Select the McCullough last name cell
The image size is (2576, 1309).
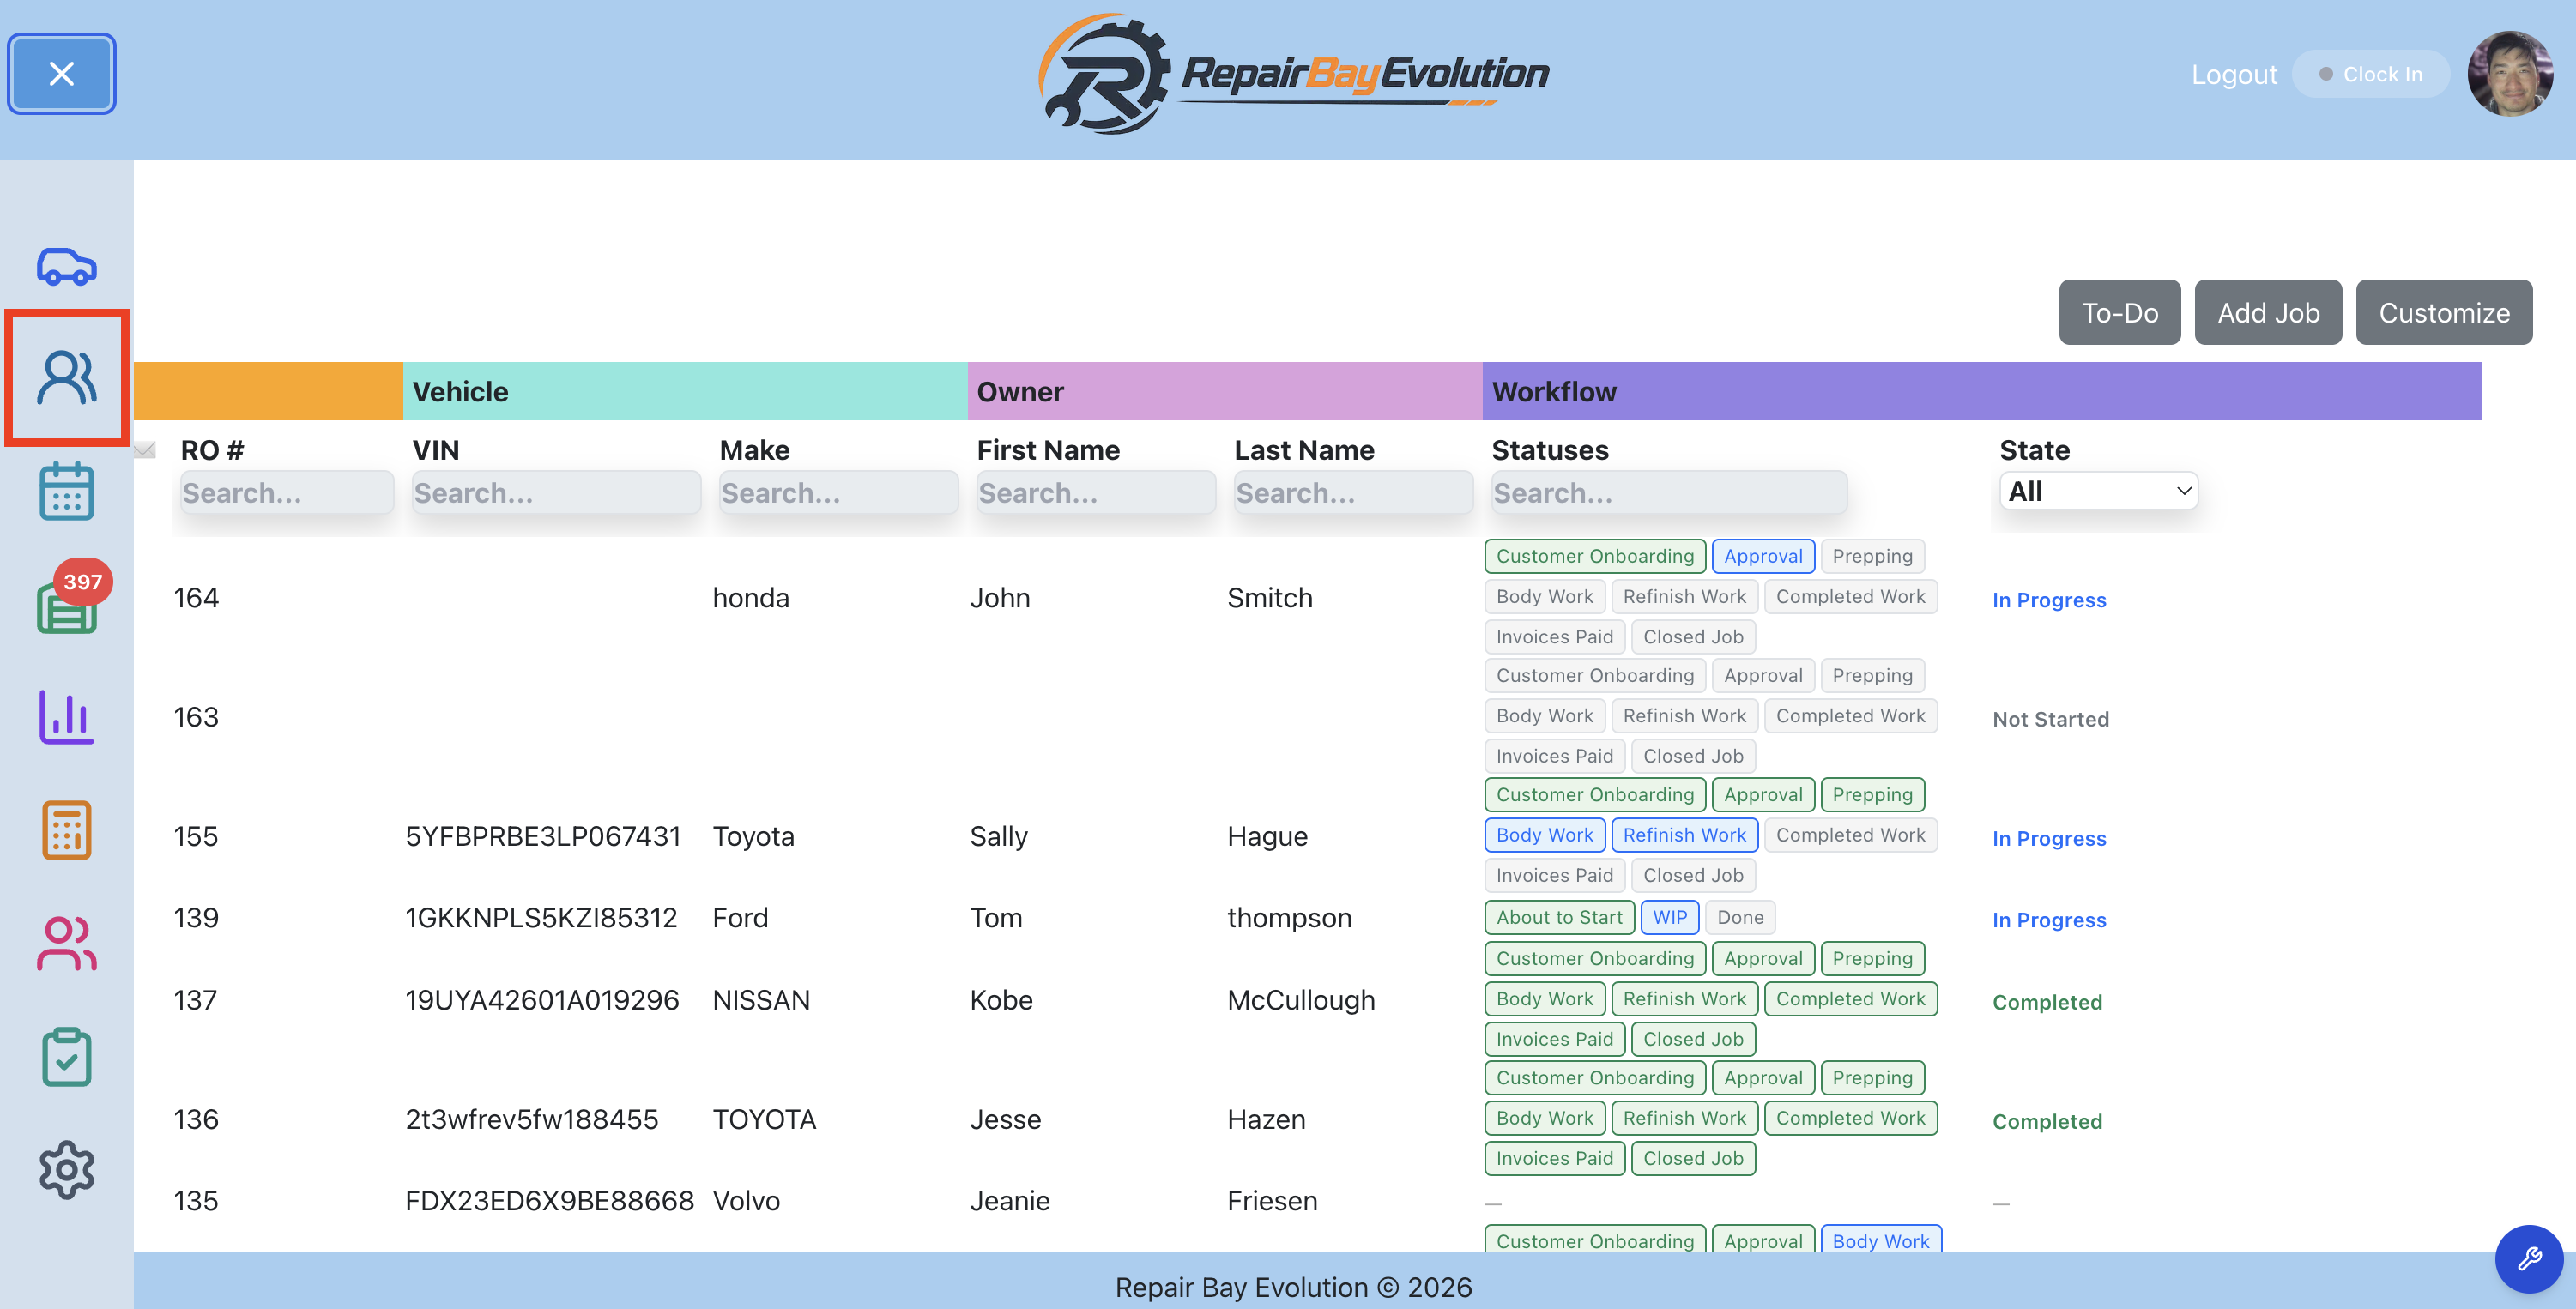click(x=1301, y=1000)
